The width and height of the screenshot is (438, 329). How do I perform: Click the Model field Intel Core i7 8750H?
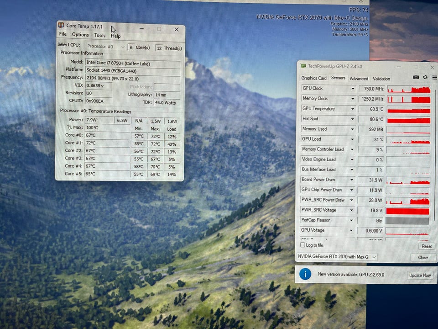point(133,64)
